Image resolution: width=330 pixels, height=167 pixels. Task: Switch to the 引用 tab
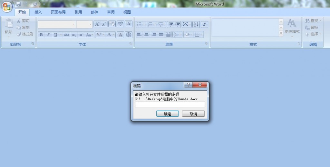78,12
